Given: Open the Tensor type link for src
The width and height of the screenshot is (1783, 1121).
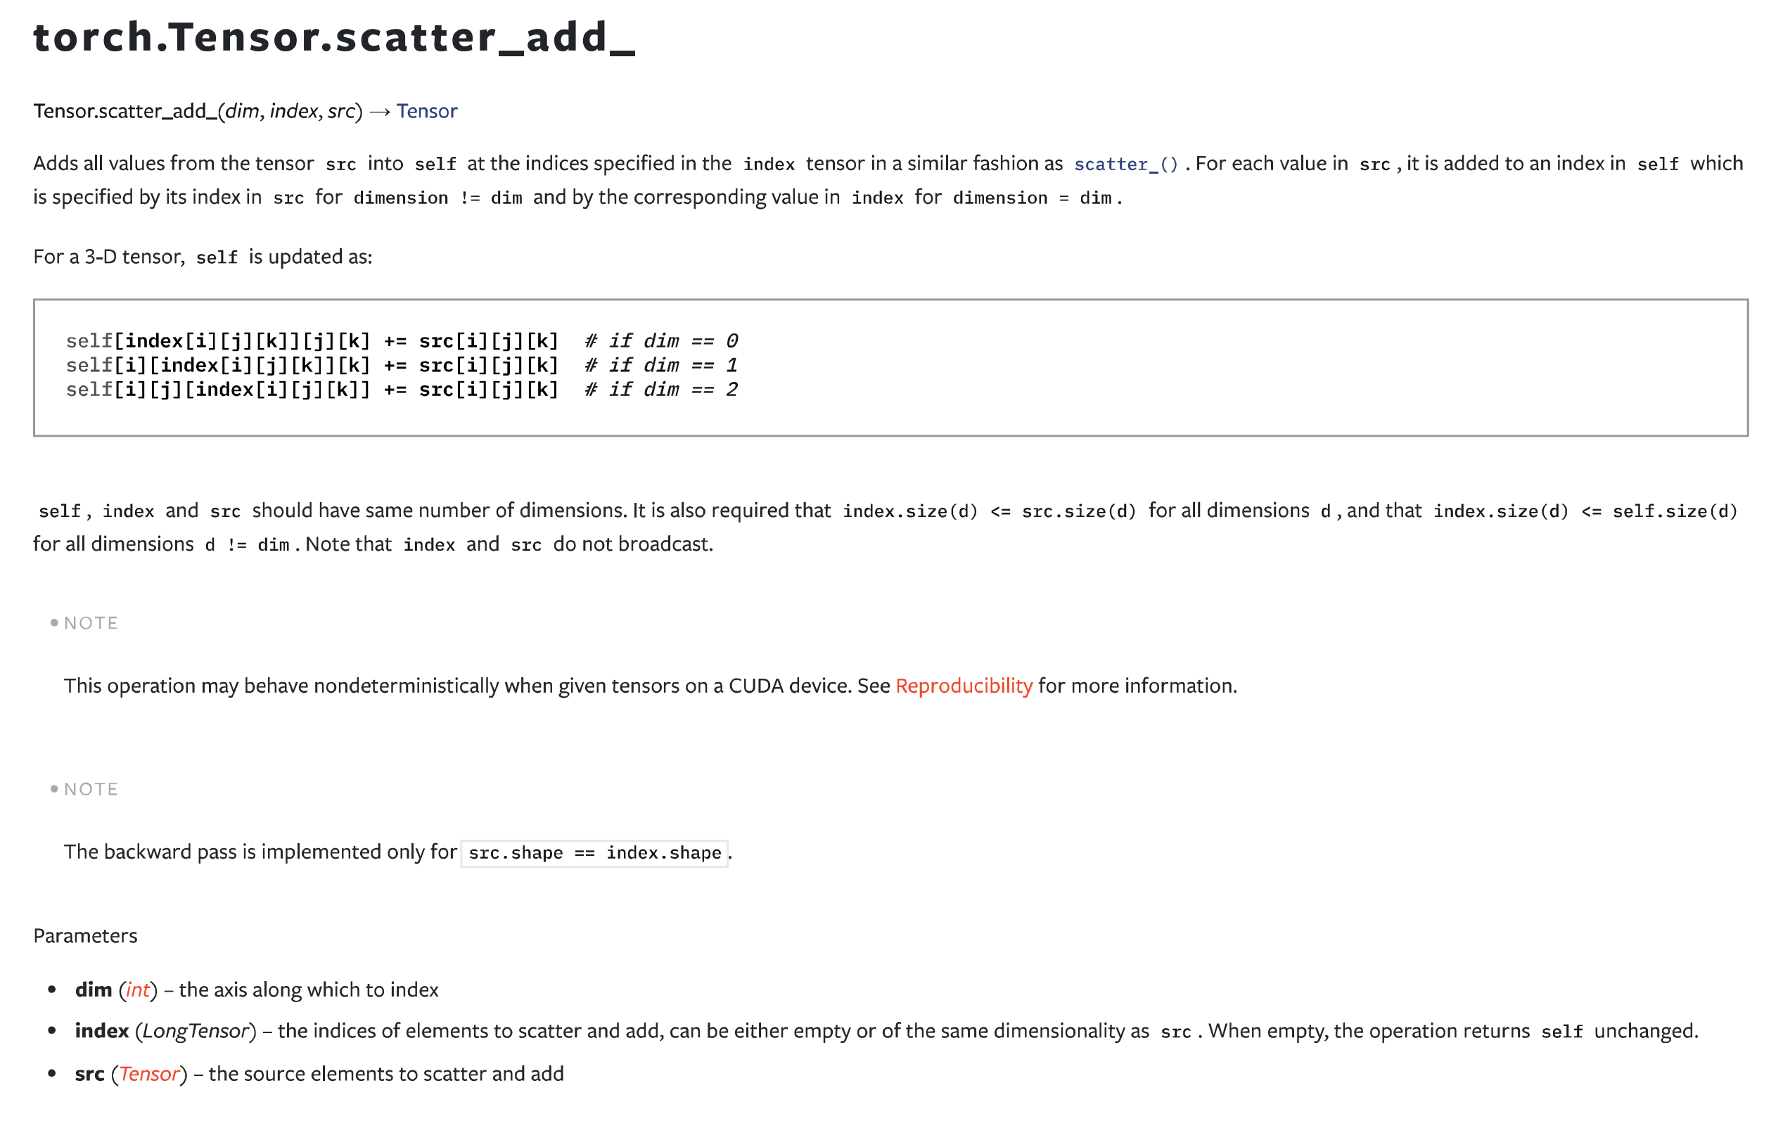Looking at the screenshot, I should point(150,1074).
